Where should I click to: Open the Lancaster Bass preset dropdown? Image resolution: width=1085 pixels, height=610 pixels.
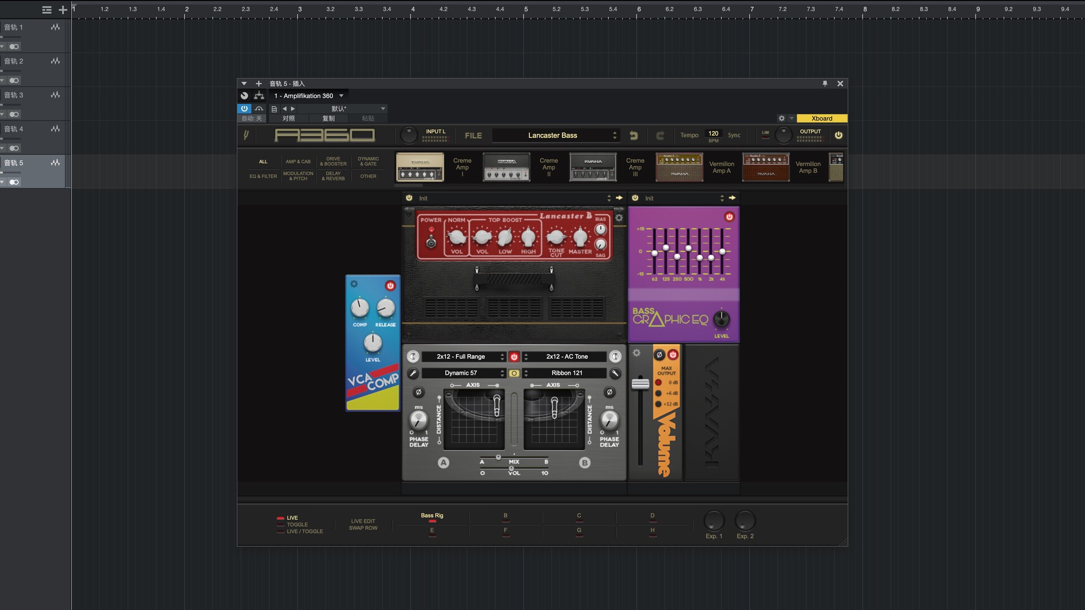(x=555, y=136)
